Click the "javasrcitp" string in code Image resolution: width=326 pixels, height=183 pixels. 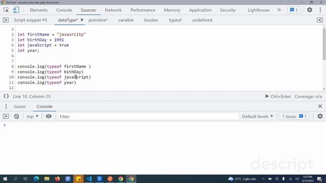71,35
